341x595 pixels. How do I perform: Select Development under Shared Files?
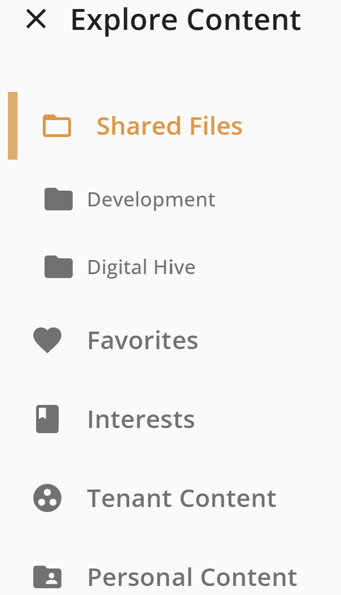152,199
